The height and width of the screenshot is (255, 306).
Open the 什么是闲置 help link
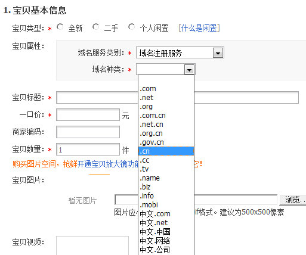pos(199,28)
